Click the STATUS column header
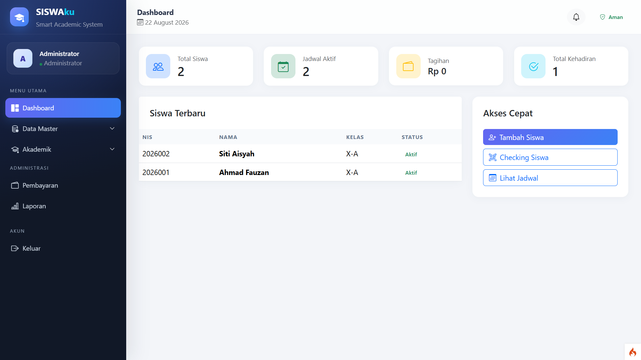 click(x=412, y=137)
